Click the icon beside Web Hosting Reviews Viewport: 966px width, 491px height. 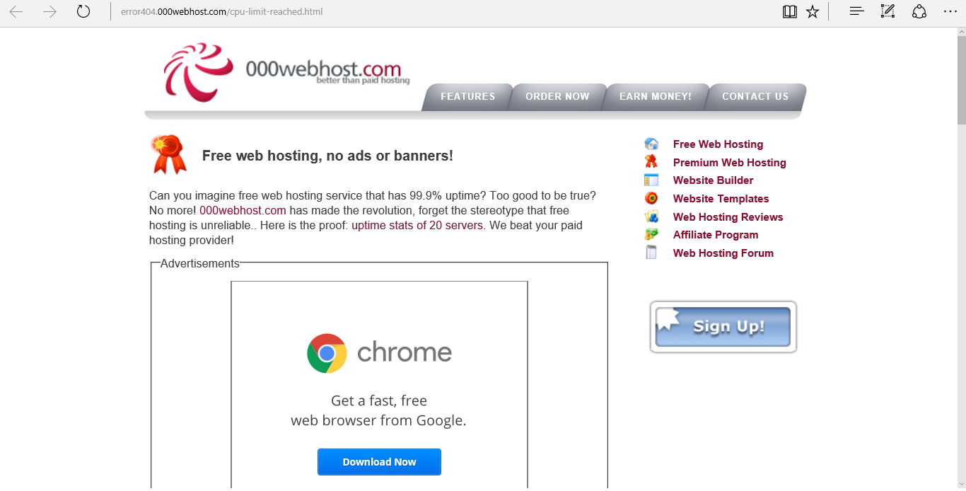651,216
